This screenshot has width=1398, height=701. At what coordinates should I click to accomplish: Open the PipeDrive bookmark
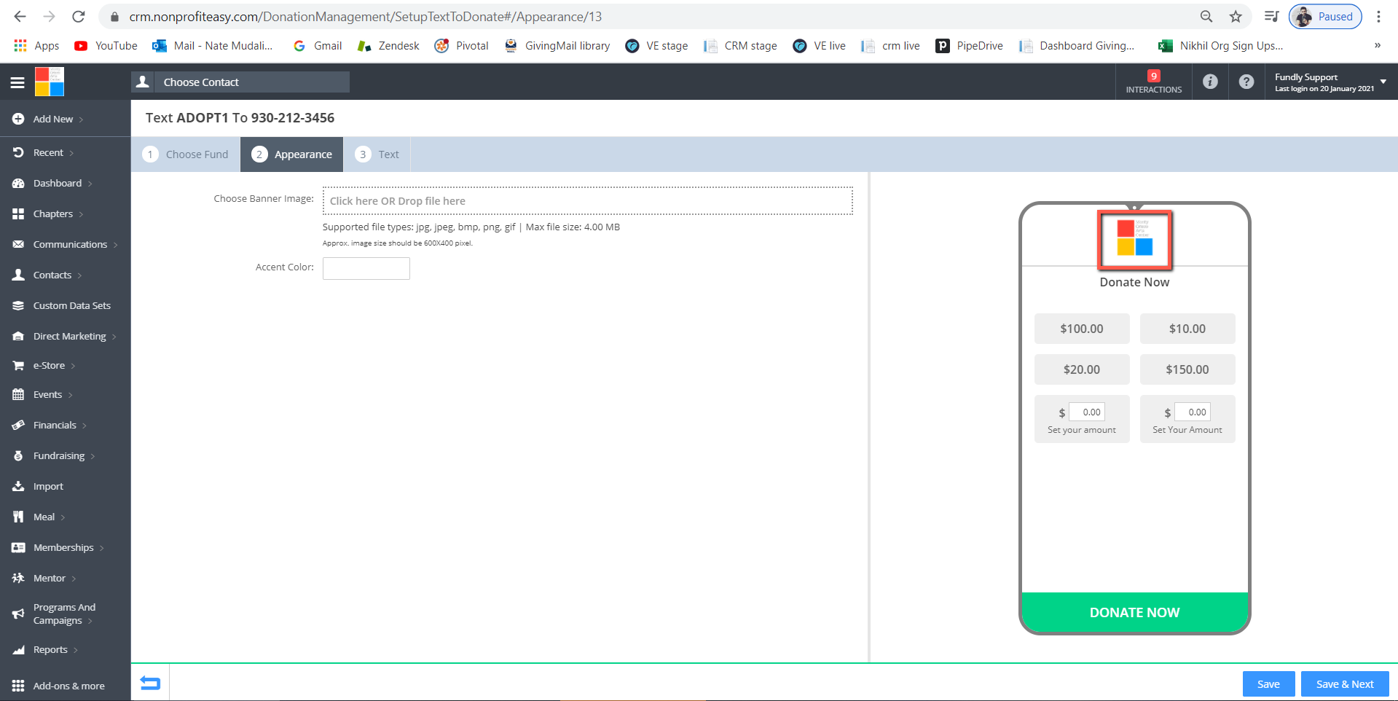pos(969,45)
